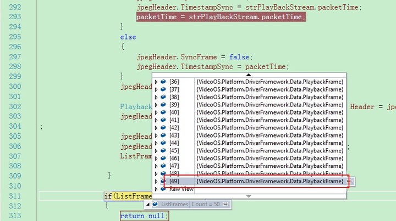Place cursor on the return null statement
Image resolution: width=396 pixels, height=221 pixels.
pyautogui.click(x=144, y=216)
